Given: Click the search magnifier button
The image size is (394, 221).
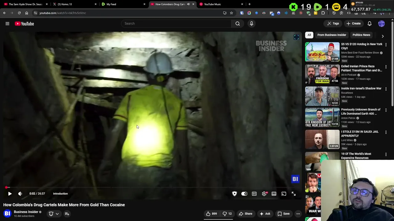Looking at the screenshot, I should coord(238,23).
